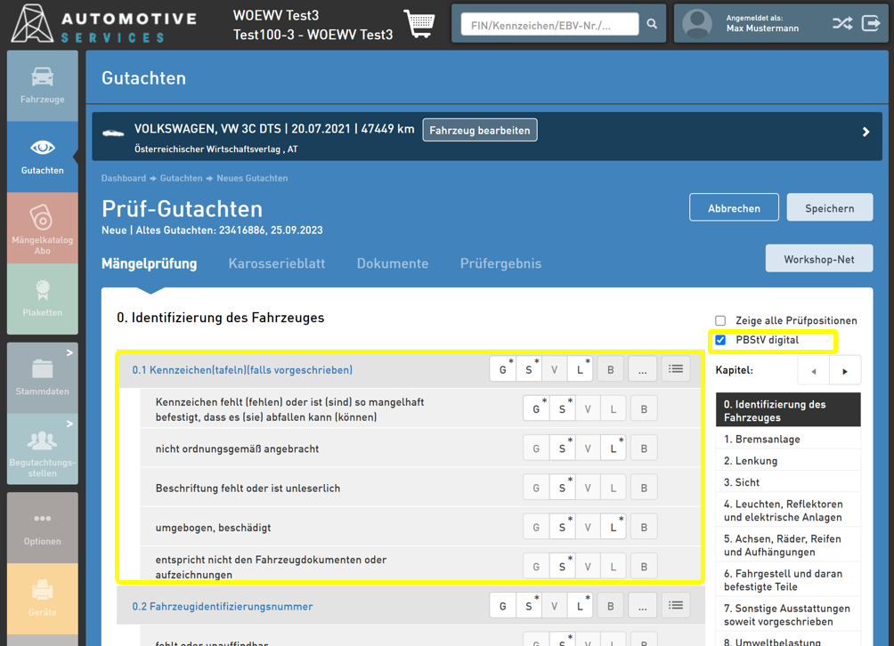894x646 pixels.
Task: Toggle B for 'umgebogen, beschädigt'
Action: 644,527
